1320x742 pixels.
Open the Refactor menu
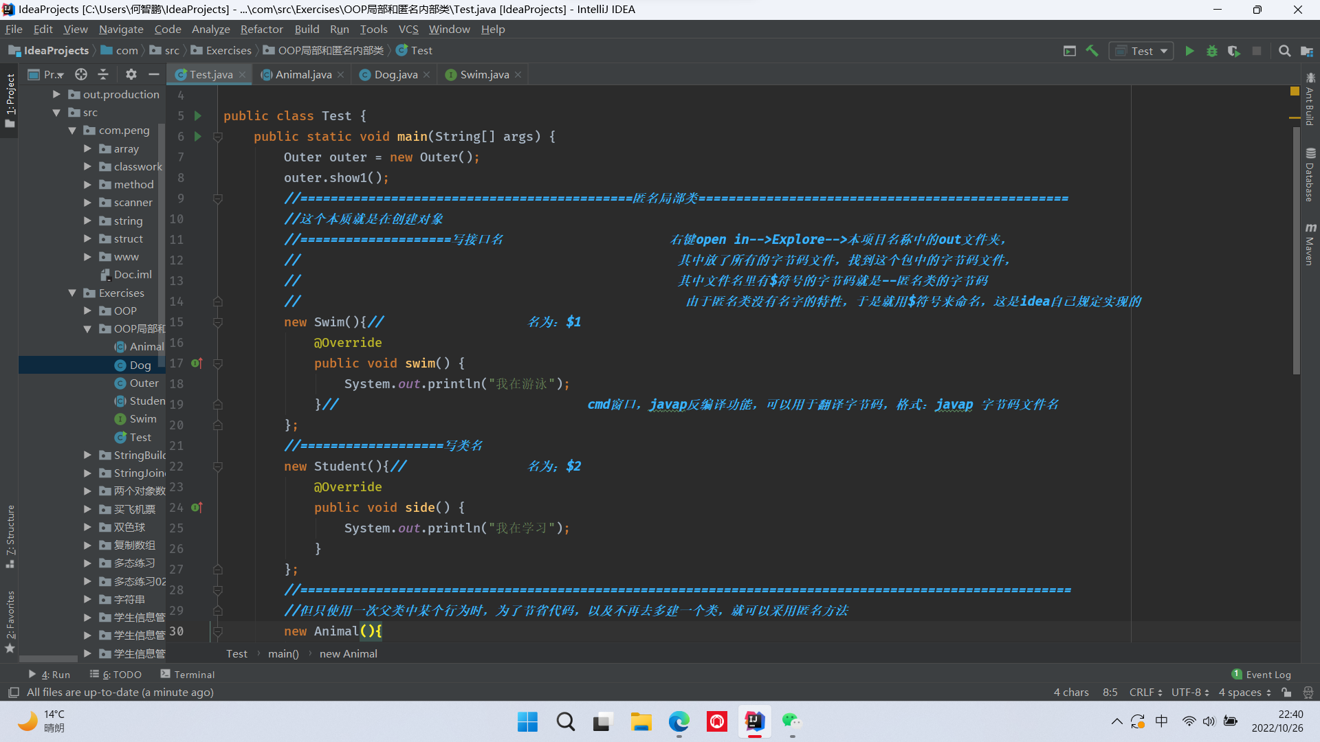261,29
